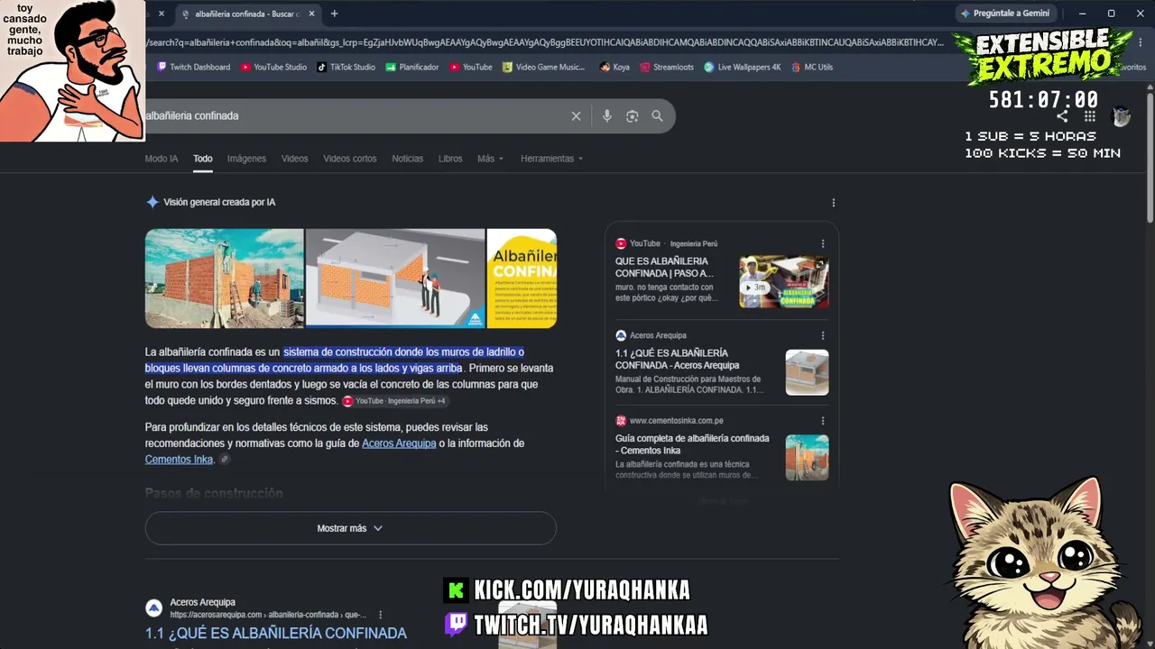Screen dimensions: 1155x649
Task: Select the albañilería confinada browser tab
Action: tap(247, 14)
